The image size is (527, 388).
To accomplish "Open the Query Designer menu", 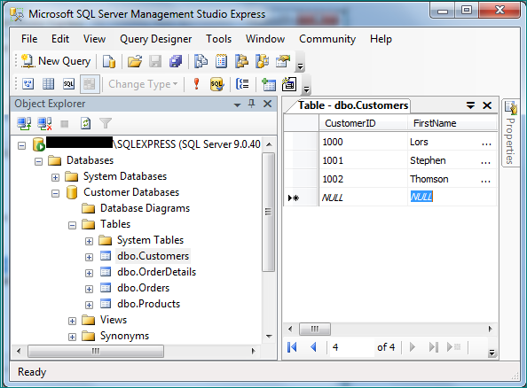I will (155, 39).
